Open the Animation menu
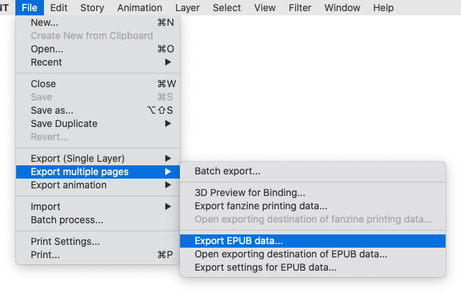 tap(139, 8)
